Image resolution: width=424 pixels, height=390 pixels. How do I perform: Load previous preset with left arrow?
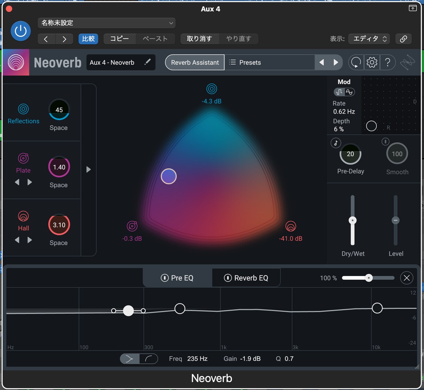tap(321, 63)
